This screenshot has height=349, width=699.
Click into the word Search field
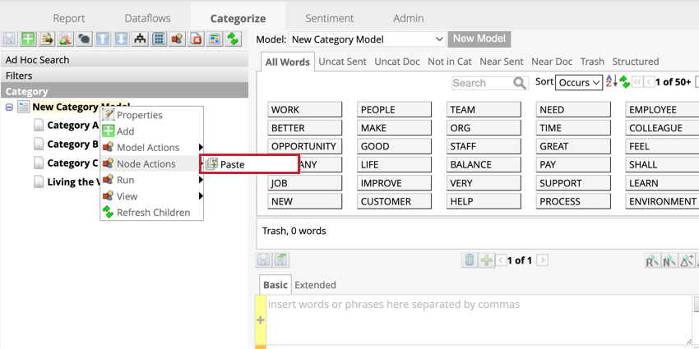click(480, 83)
